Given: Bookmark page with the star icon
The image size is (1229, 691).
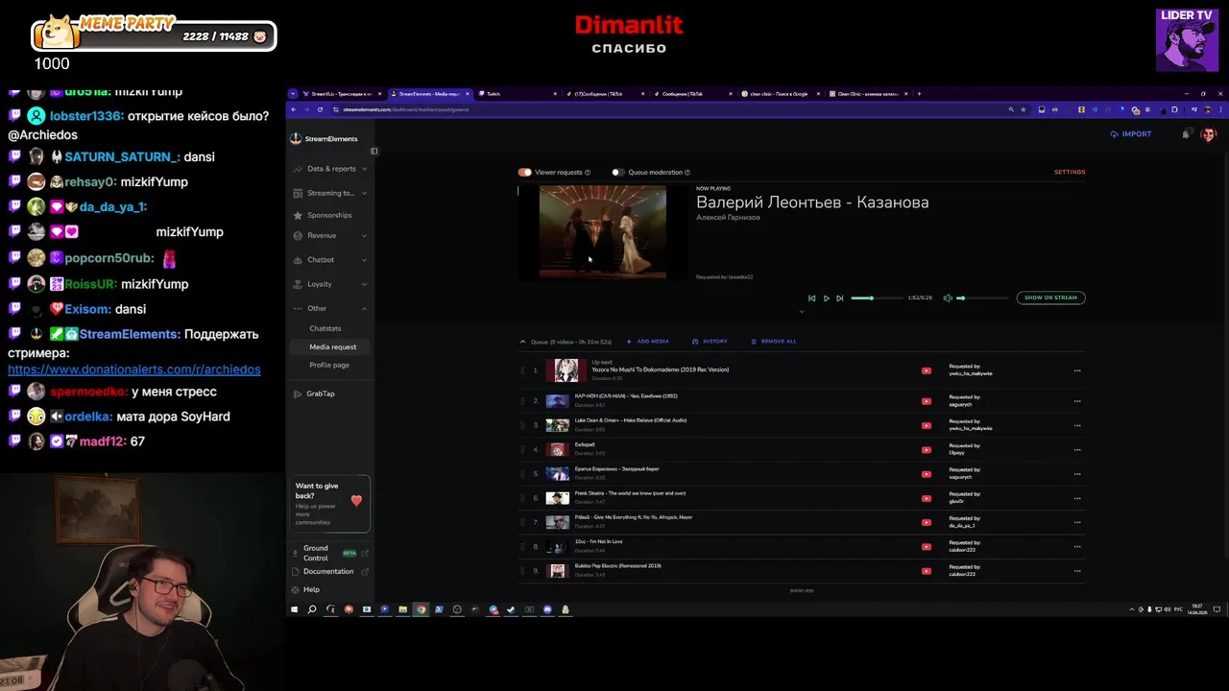Looking at the screenshot, I should pyautogui.click(x=1024, y=109).
